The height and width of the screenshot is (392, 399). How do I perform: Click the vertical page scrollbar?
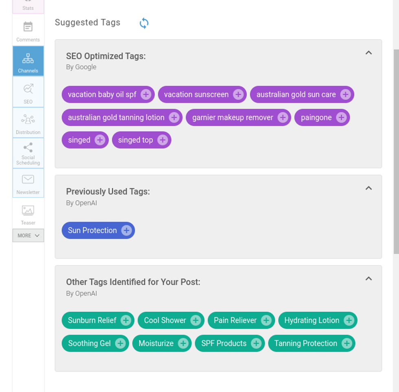396,151
